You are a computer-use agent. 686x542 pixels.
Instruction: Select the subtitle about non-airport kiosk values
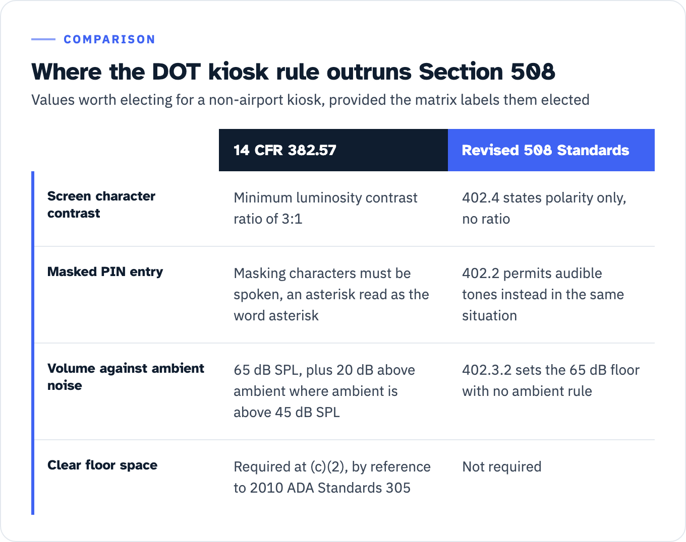point(310,100)
